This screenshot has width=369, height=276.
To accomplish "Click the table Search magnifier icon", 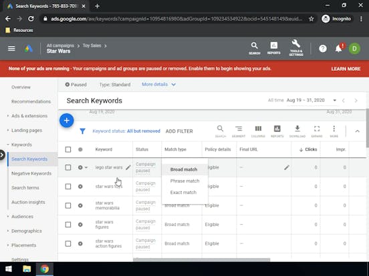I will 221,131.
